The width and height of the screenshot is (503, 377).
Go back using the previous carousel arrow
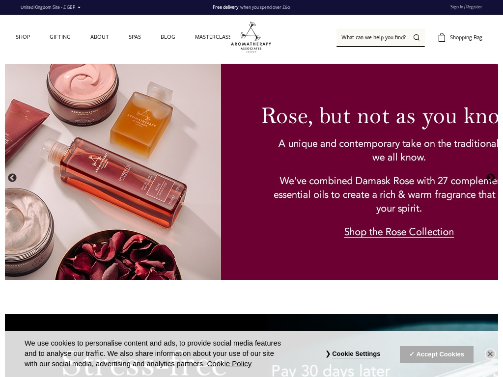(x=12, y=178)
